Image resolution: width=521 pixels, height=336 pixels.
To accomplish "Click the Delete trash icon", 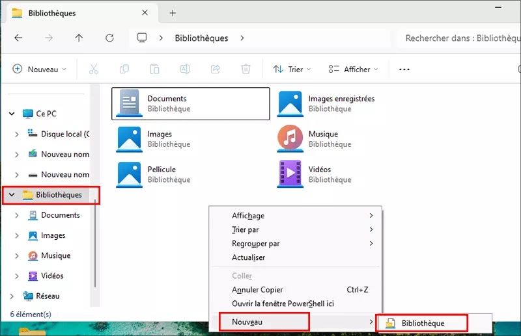I will tap(246, 69).
